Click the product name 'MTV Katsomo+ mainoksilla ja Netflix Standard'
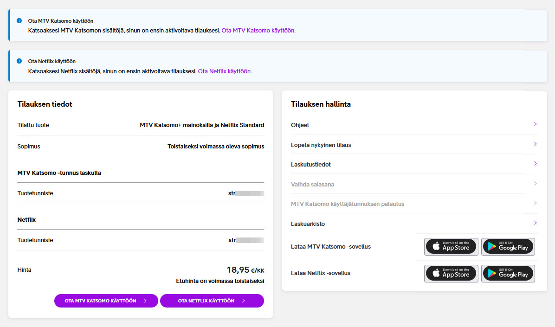555x327 pixels. [x=202, y=125]
